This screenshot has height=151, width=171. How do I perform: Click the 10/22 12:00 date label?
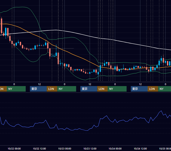[x=39, y=148]
